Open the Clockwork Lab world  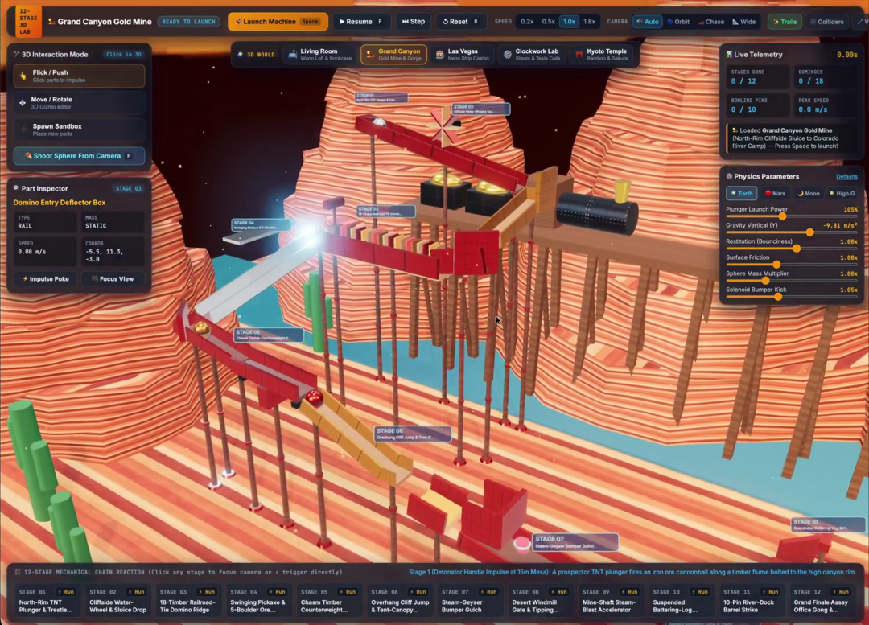(532, 55)
